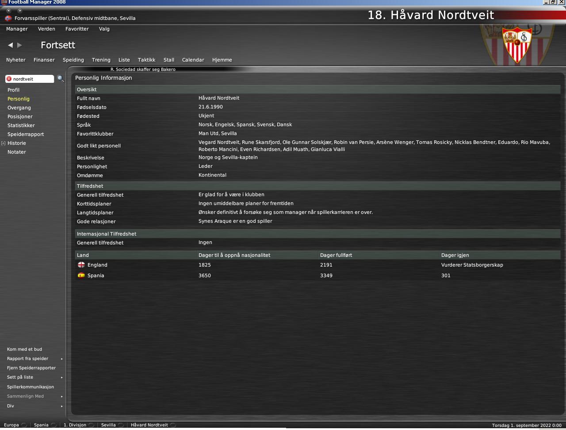
Task: Open the Verden menu
Action: click(46, 29)
